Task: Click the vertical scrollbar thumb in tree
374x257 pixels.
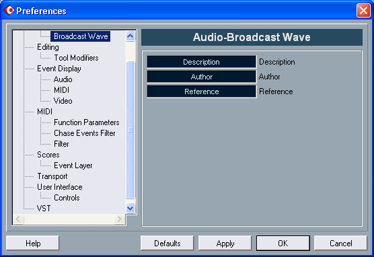Action: point(130,130)
